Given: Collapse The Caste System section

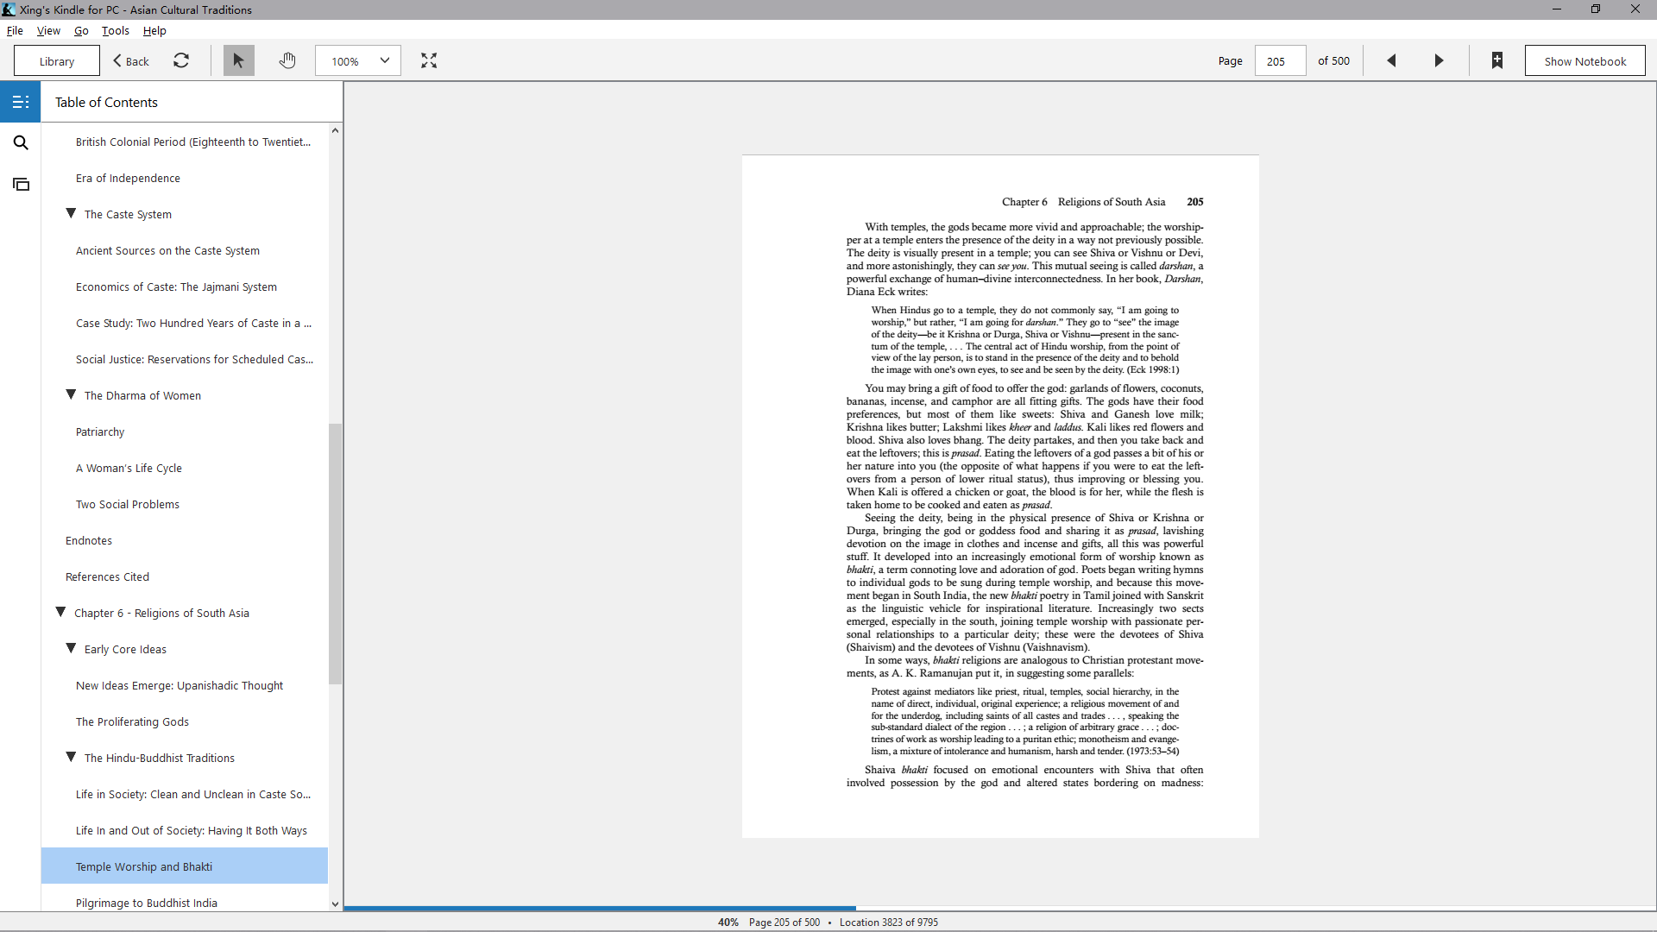Looking at the screenshot, I should tap(72, 214).
